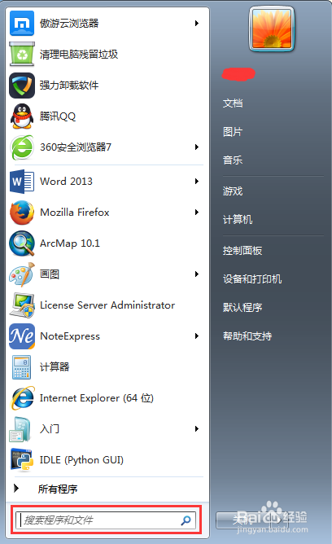Open 计算机 (Computer)
The width and height of the screenshot is (332, 544).
click(x=238, y=220)
